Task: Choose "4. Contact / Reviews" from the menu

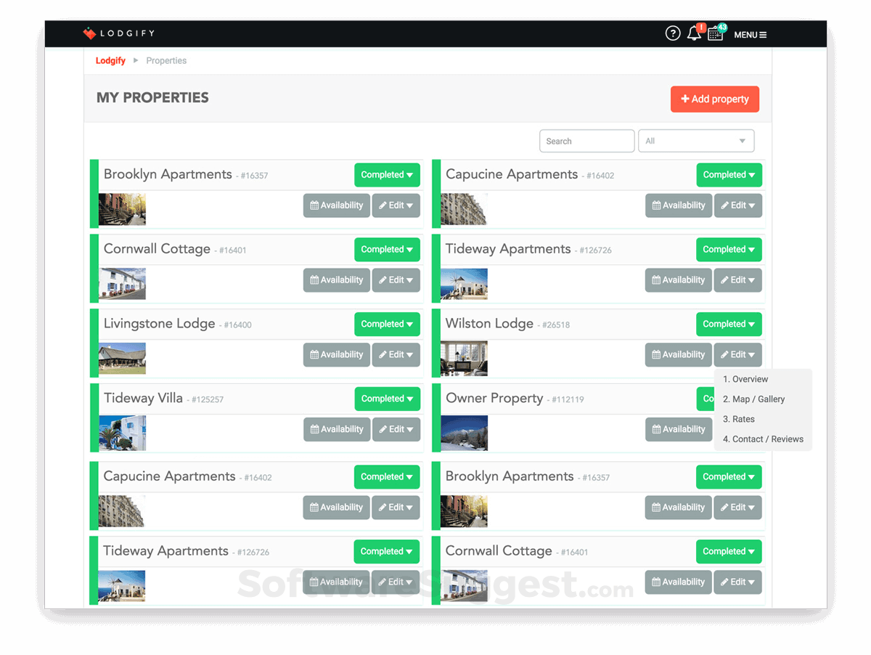Action: pos(763,439)
